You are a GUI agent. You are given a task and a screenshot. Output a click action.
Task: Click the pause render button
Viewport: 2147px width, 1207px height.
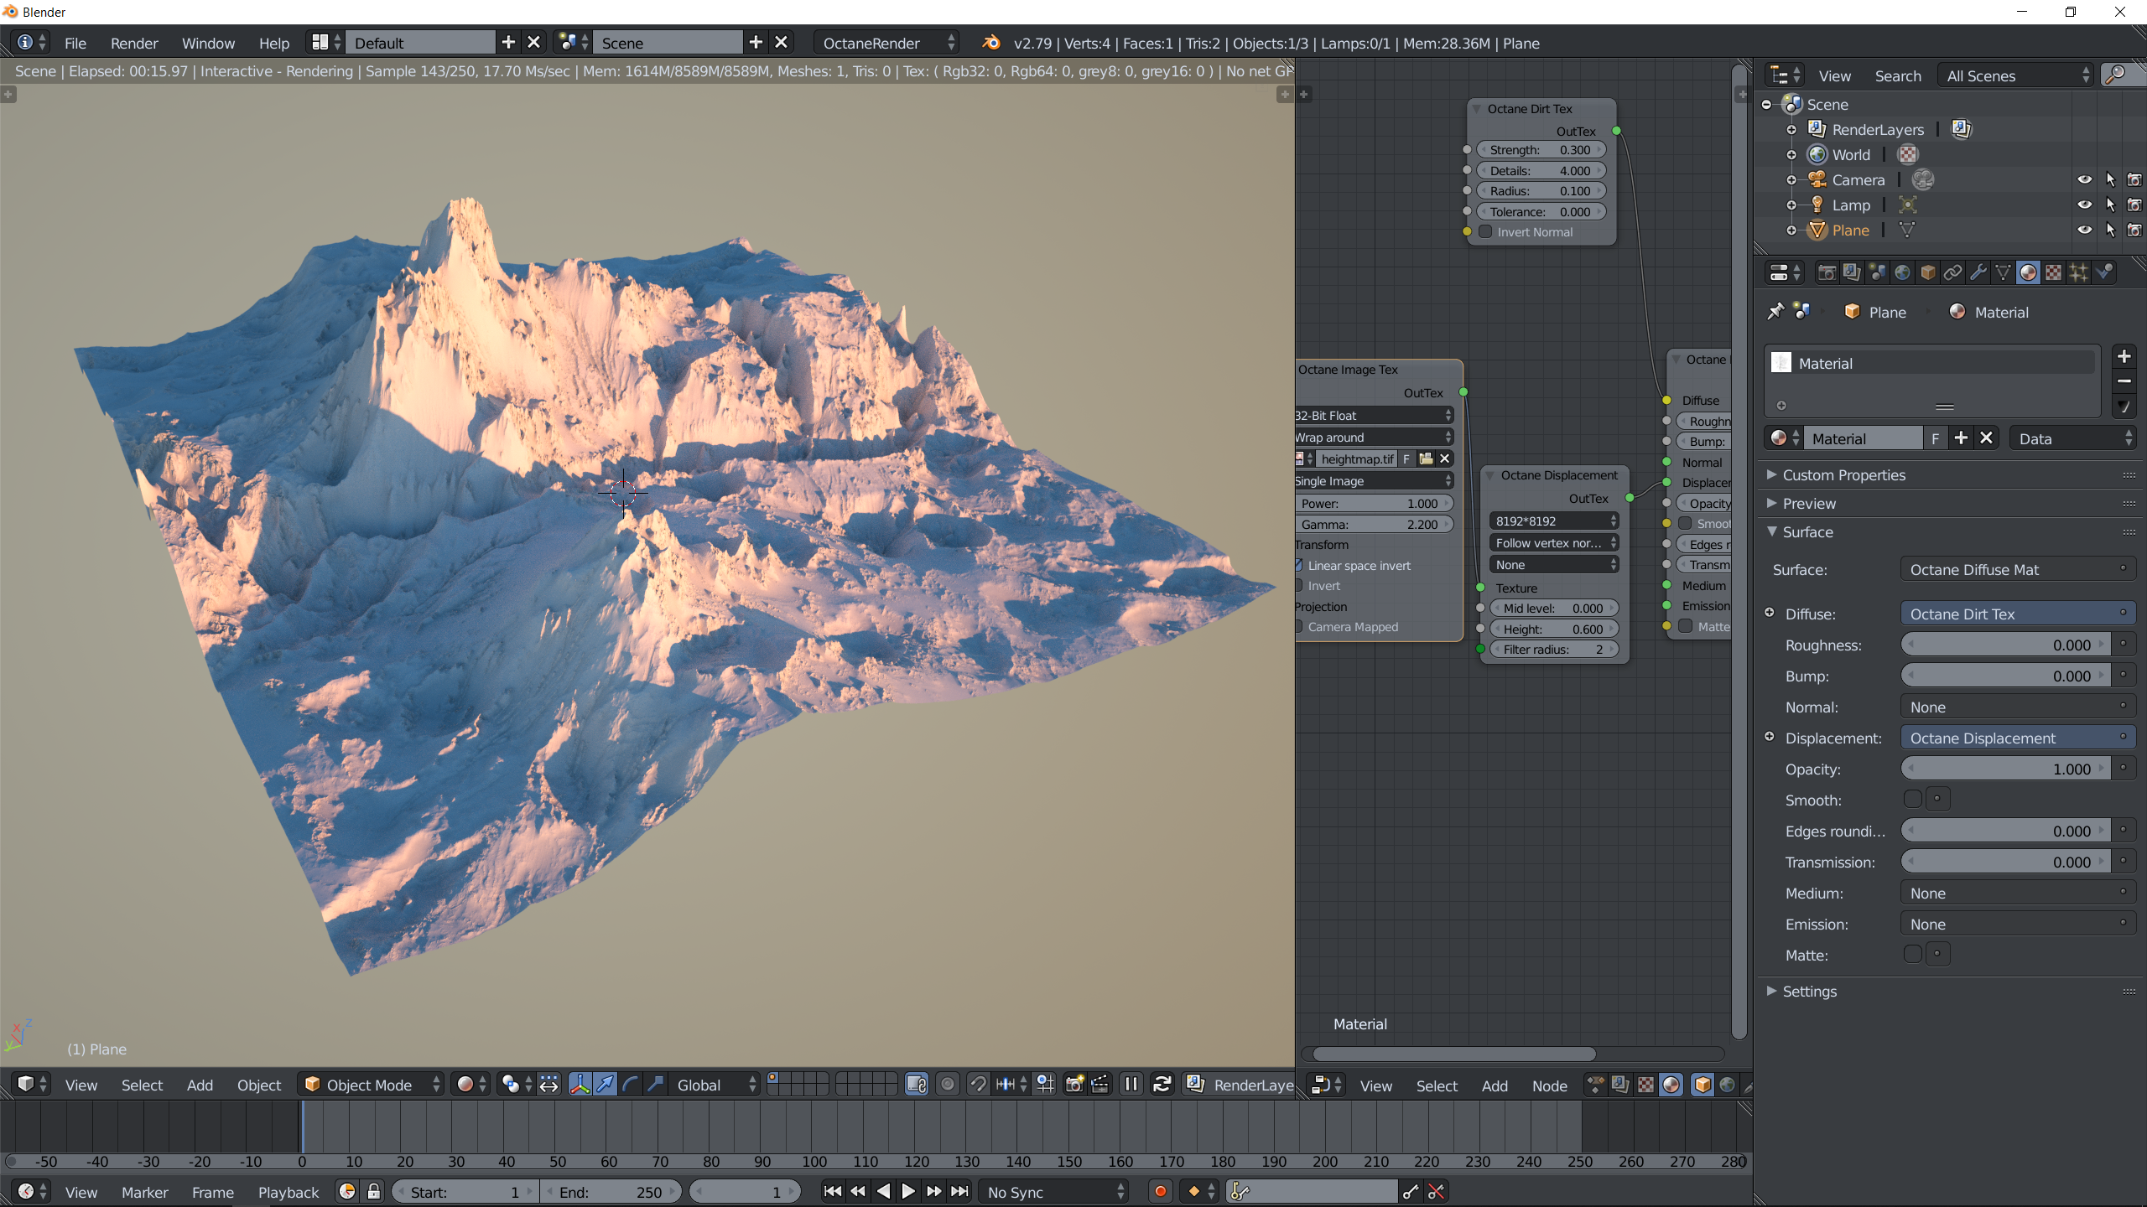[1131, 1085]
